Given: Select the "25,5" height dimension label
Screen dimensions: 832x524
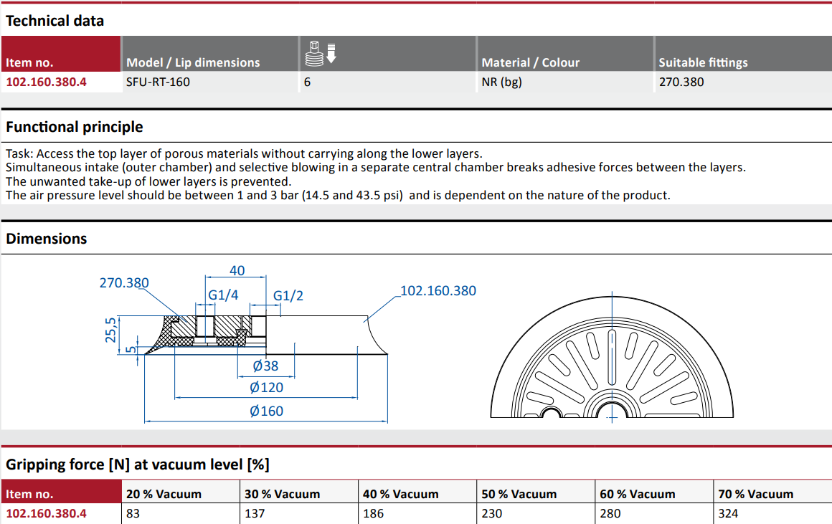Looking at the screenshot, I should [x=110, y=330].
